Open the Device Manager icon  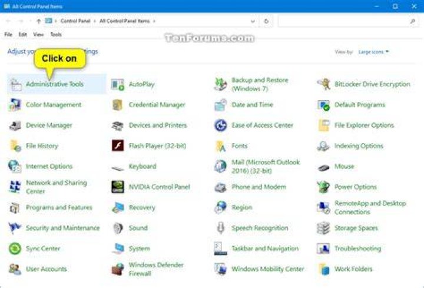[15, 125]
